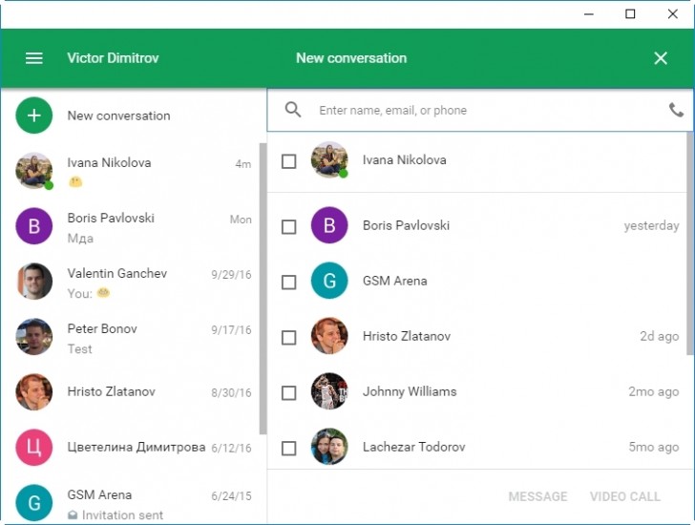Image resolution: width=695 pixels, height=525 pixels.
Task: Toggle the Lachezar Todorov checkbox
Action: 289,449
